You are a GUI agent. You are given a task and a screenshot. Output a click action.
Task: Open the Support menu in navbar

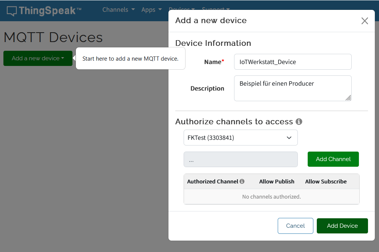tap(215, 9)
